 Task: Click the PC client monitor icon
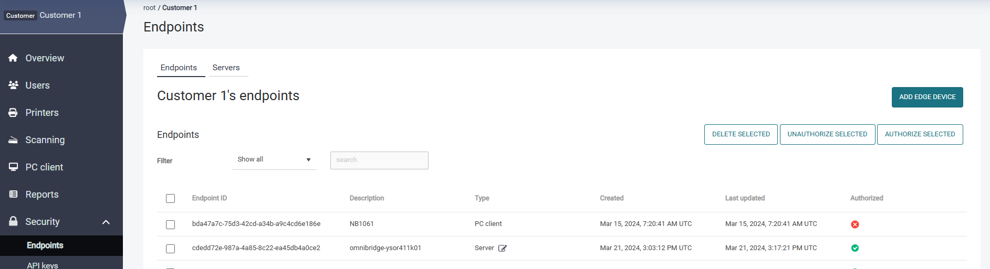click(13, 167)
